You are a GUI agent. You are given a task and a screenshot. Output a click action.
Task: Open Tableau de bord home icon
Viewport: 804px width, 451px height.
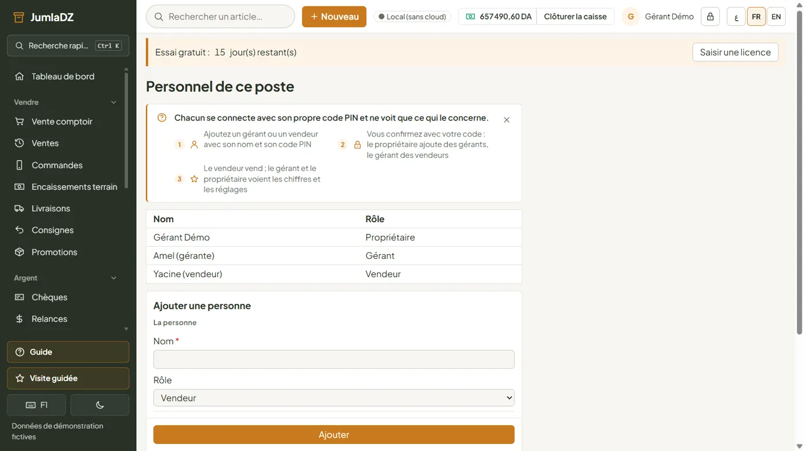coord(20,76)
